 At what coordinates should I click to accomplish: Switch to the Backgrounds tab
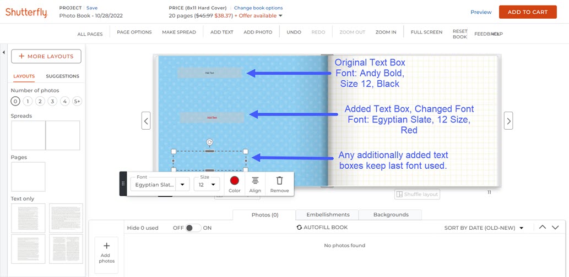pos(391,215)
